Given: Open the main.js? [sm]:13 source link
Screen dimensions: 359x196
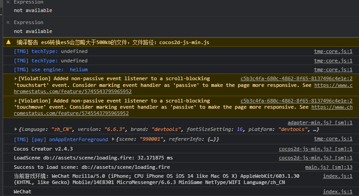Looking at the screenshot, I should [x=329, y=167].
